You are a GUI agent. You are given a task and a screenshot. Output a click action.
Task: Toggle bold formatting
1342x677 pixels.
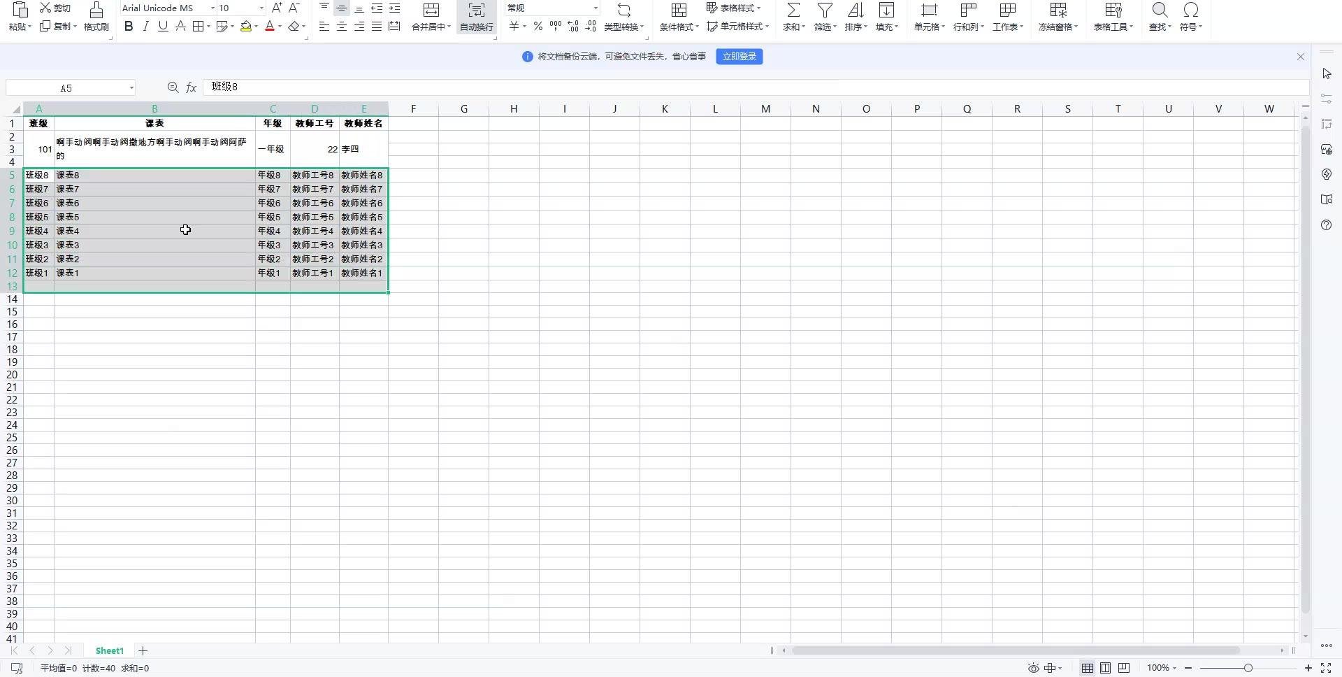point(129,27)
